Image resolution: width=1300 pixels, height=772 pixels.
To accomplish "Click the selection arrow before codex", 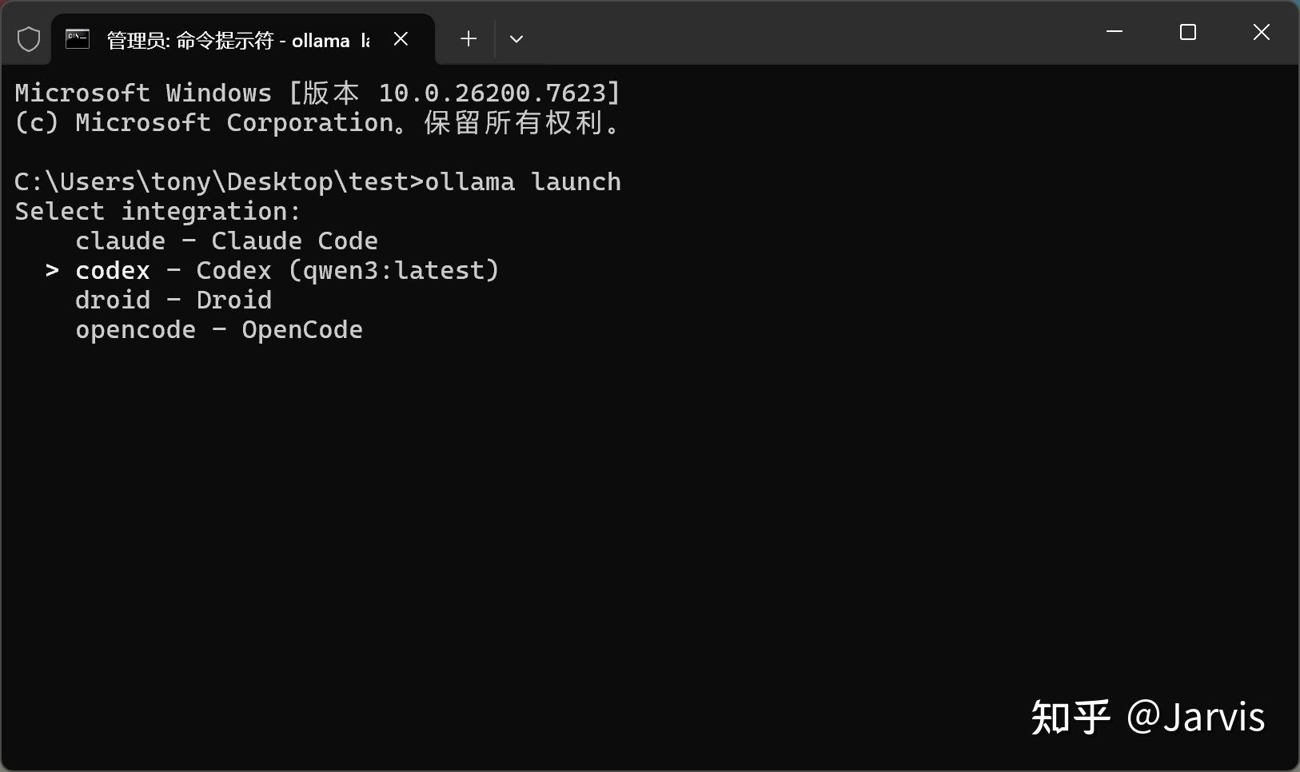I will [x=52, y=270].
